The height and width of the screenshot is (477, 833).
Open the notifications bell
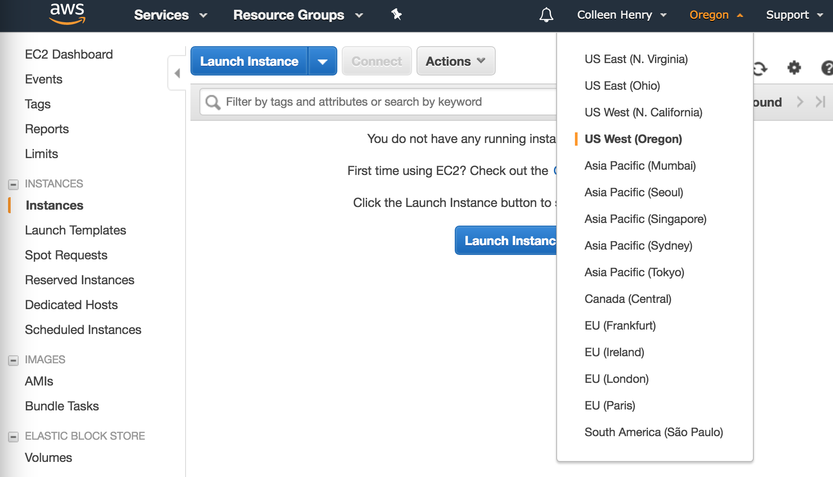pyautogui.click(x=546, y=15)
